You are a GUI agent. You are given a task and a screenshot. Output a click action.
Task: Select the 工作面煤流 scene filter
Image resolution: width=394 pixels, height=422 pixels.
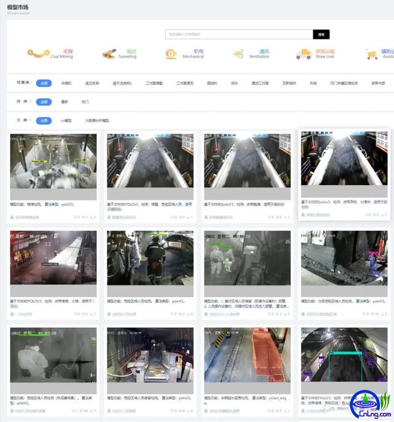pyautogui.click(x=185, y=83)
